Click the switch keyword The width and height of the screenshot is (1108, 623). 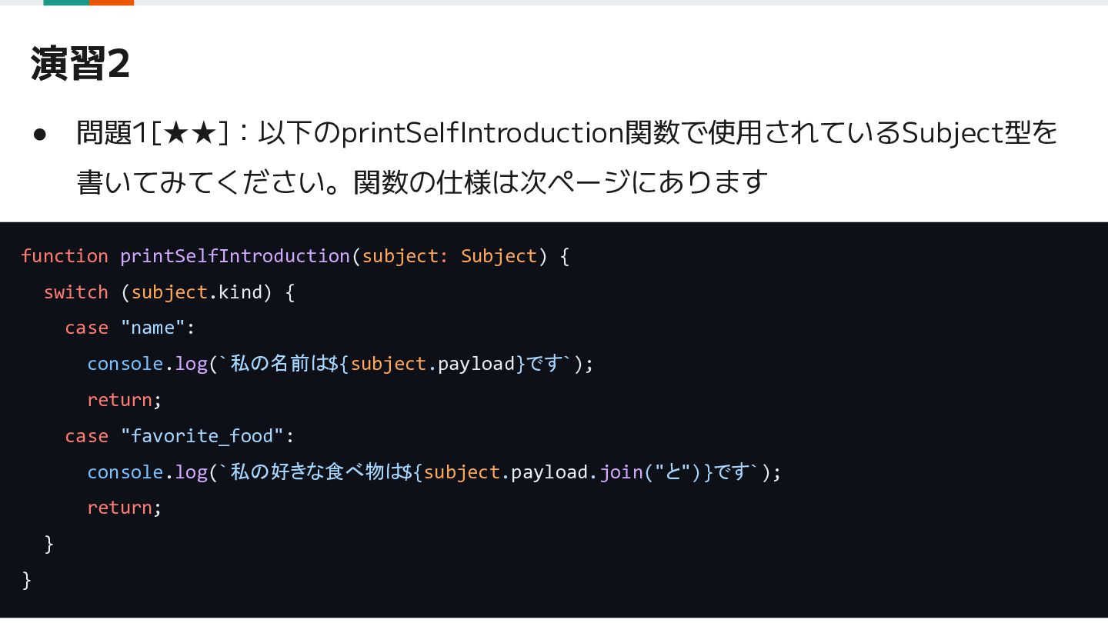(76, 292)
